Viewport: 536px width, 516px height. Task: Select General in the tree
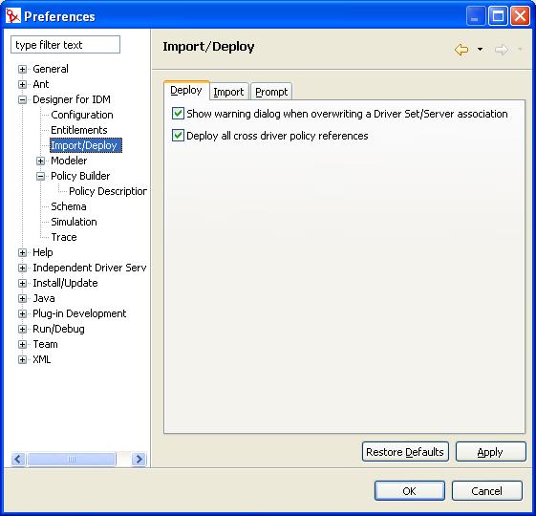(x=51, y=69)
